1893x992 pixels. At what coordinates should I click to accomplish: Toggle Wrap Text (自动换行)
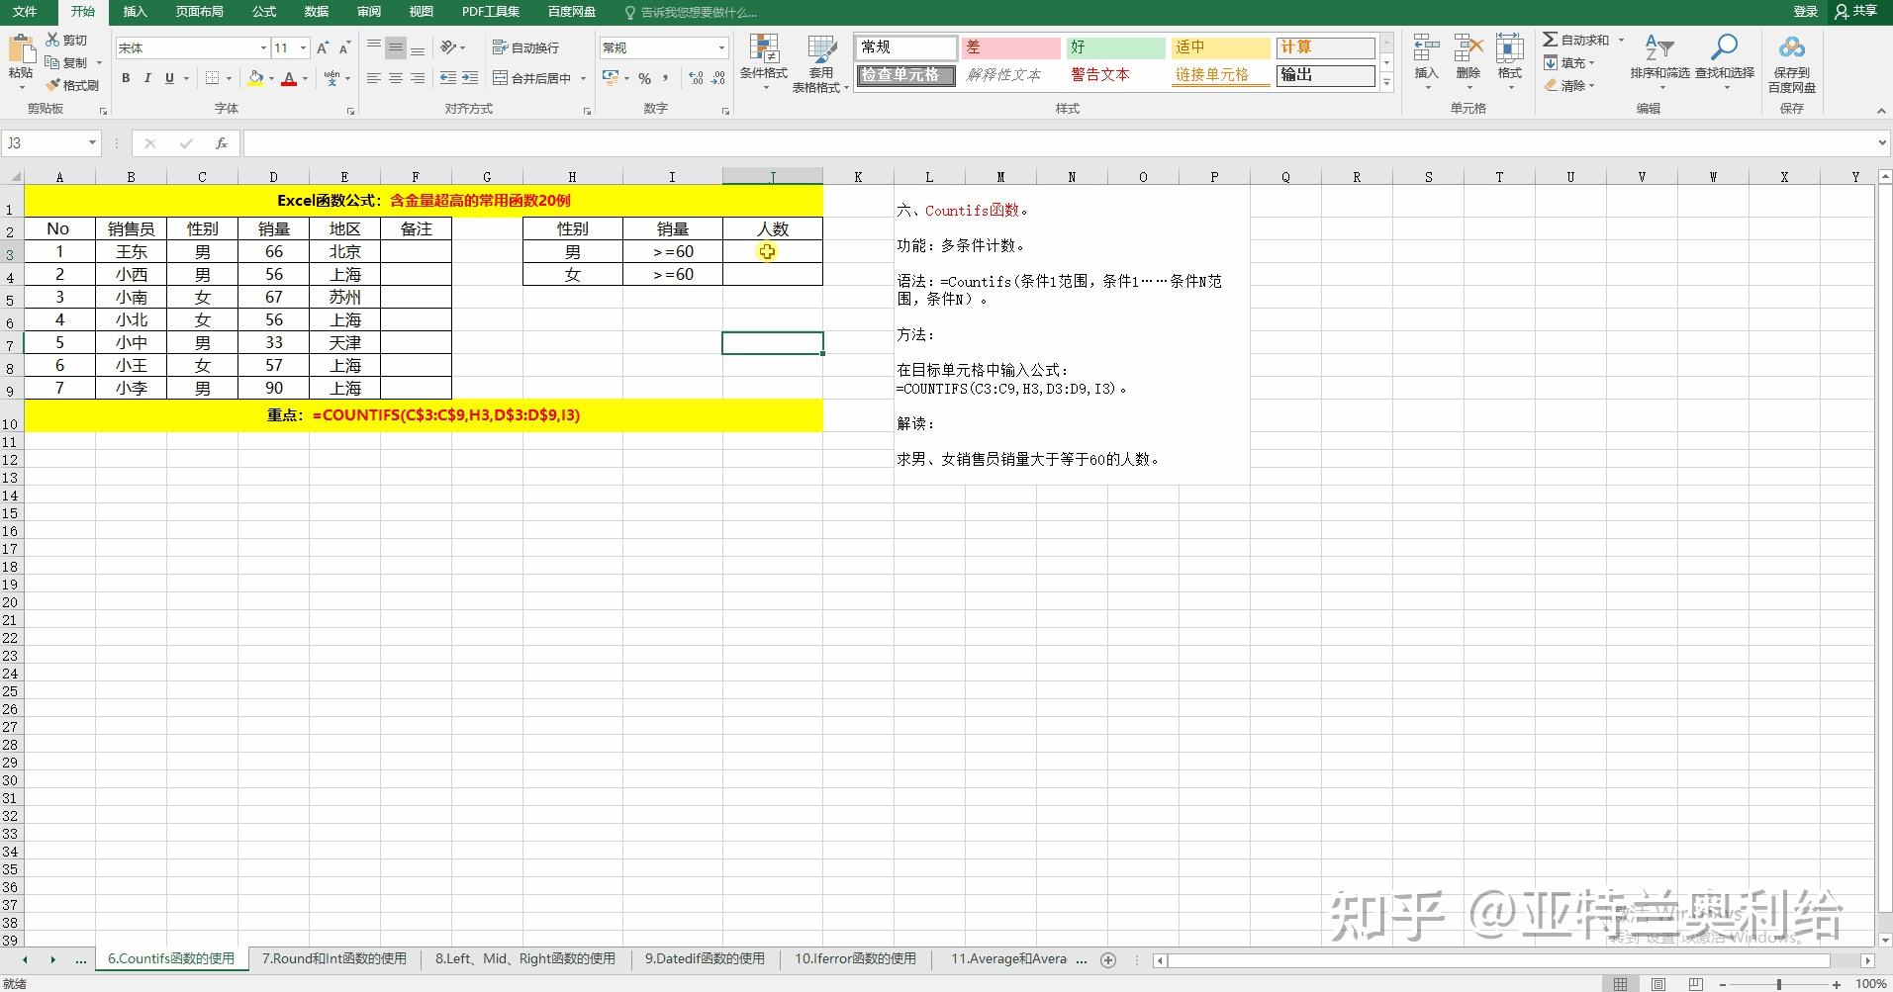coord(525,47)
